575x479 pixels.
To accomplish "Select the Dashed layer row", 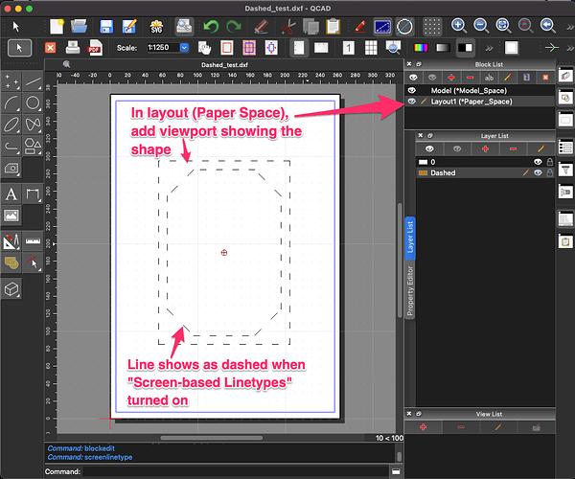I will [x=486, y=173].
